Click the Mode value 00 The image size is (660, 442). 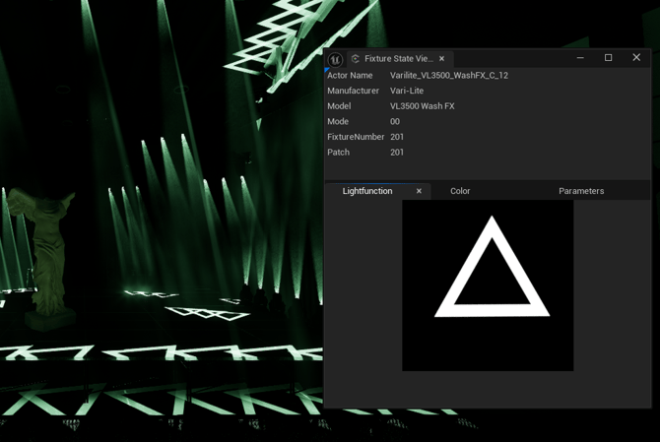pyautogui.click(x=395, y=121)
